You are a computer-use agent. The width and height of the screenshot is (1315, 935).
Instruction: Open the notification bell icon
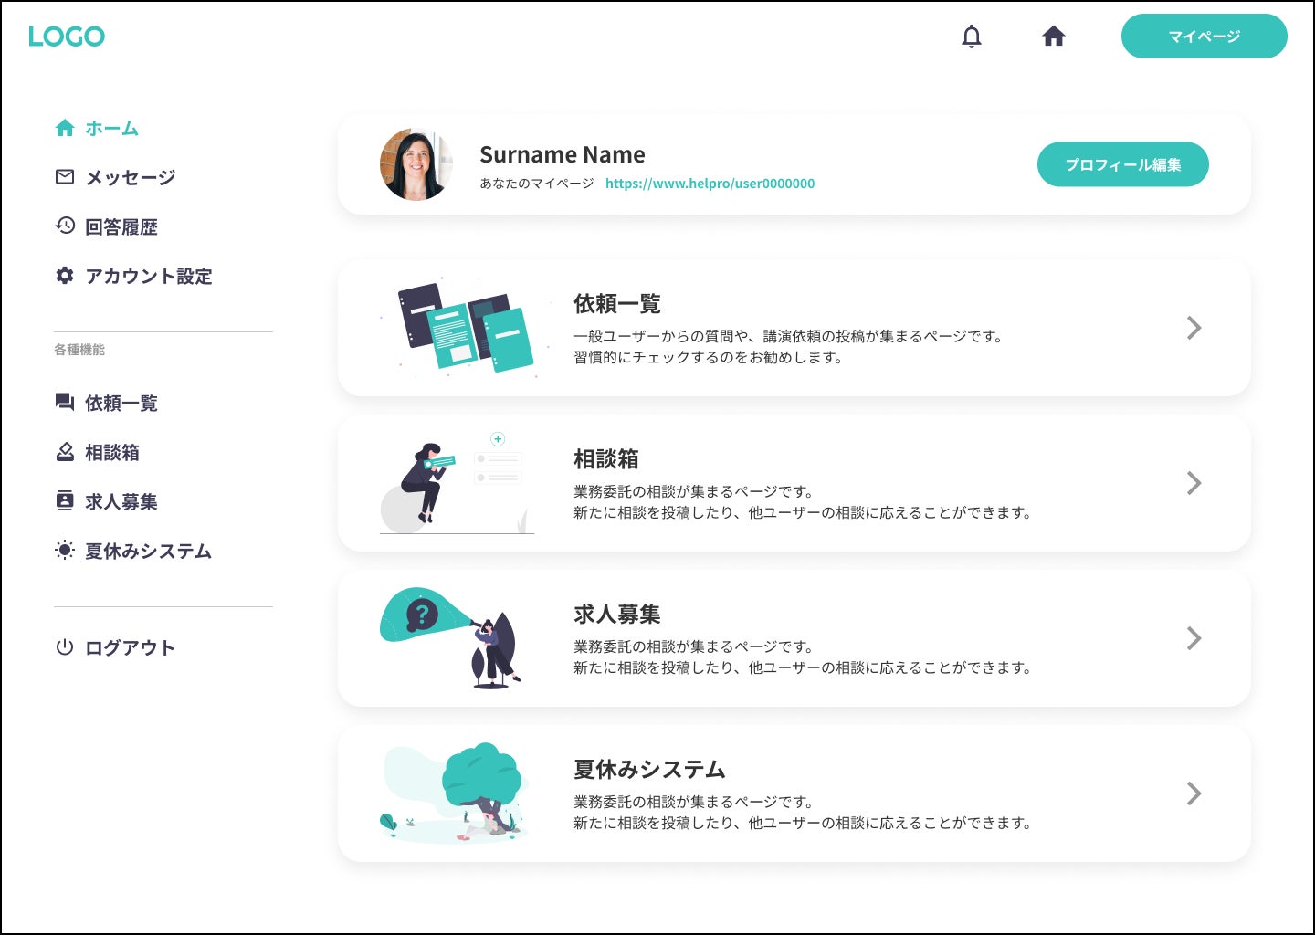pyautogui.click(x=972, y=37)
